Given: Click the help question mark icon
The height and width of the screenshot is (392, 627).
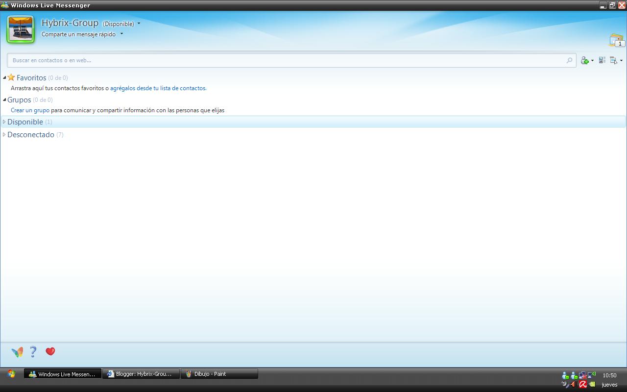Looking at the screenshot, I should 33,351.
